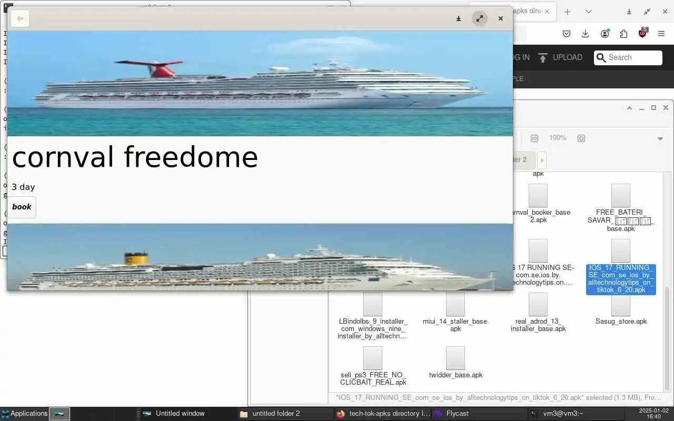Screen dimensions: 674x421
Task: Open the lower yellow-funnel cruise ship image
Action: pos(260,257)
